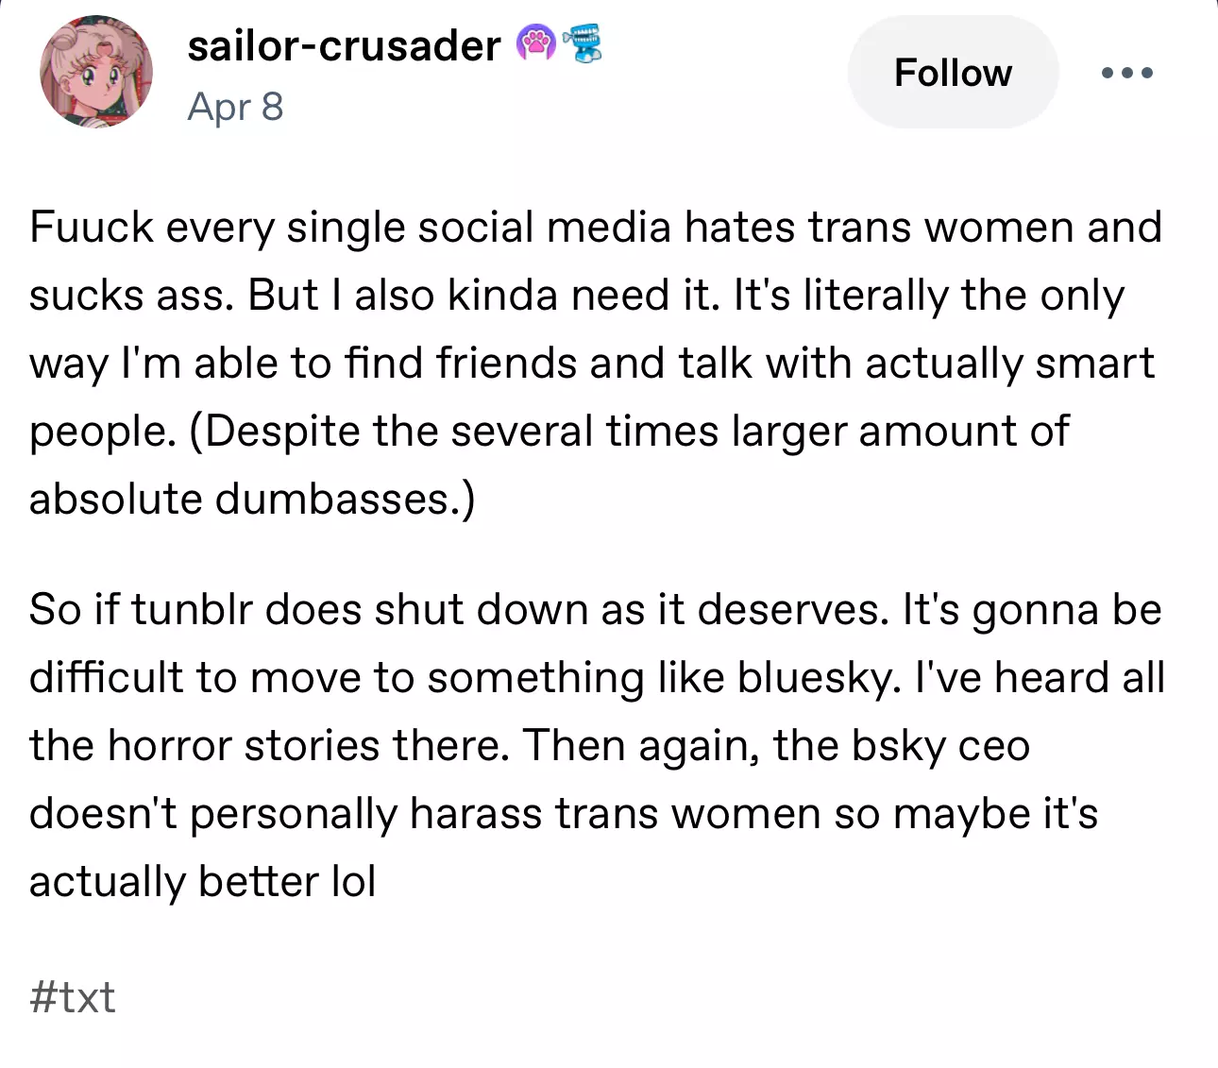The height and width of the screenshot is (1068, 1218).
Task: Open the #txt tag
Action: (73, 997)
